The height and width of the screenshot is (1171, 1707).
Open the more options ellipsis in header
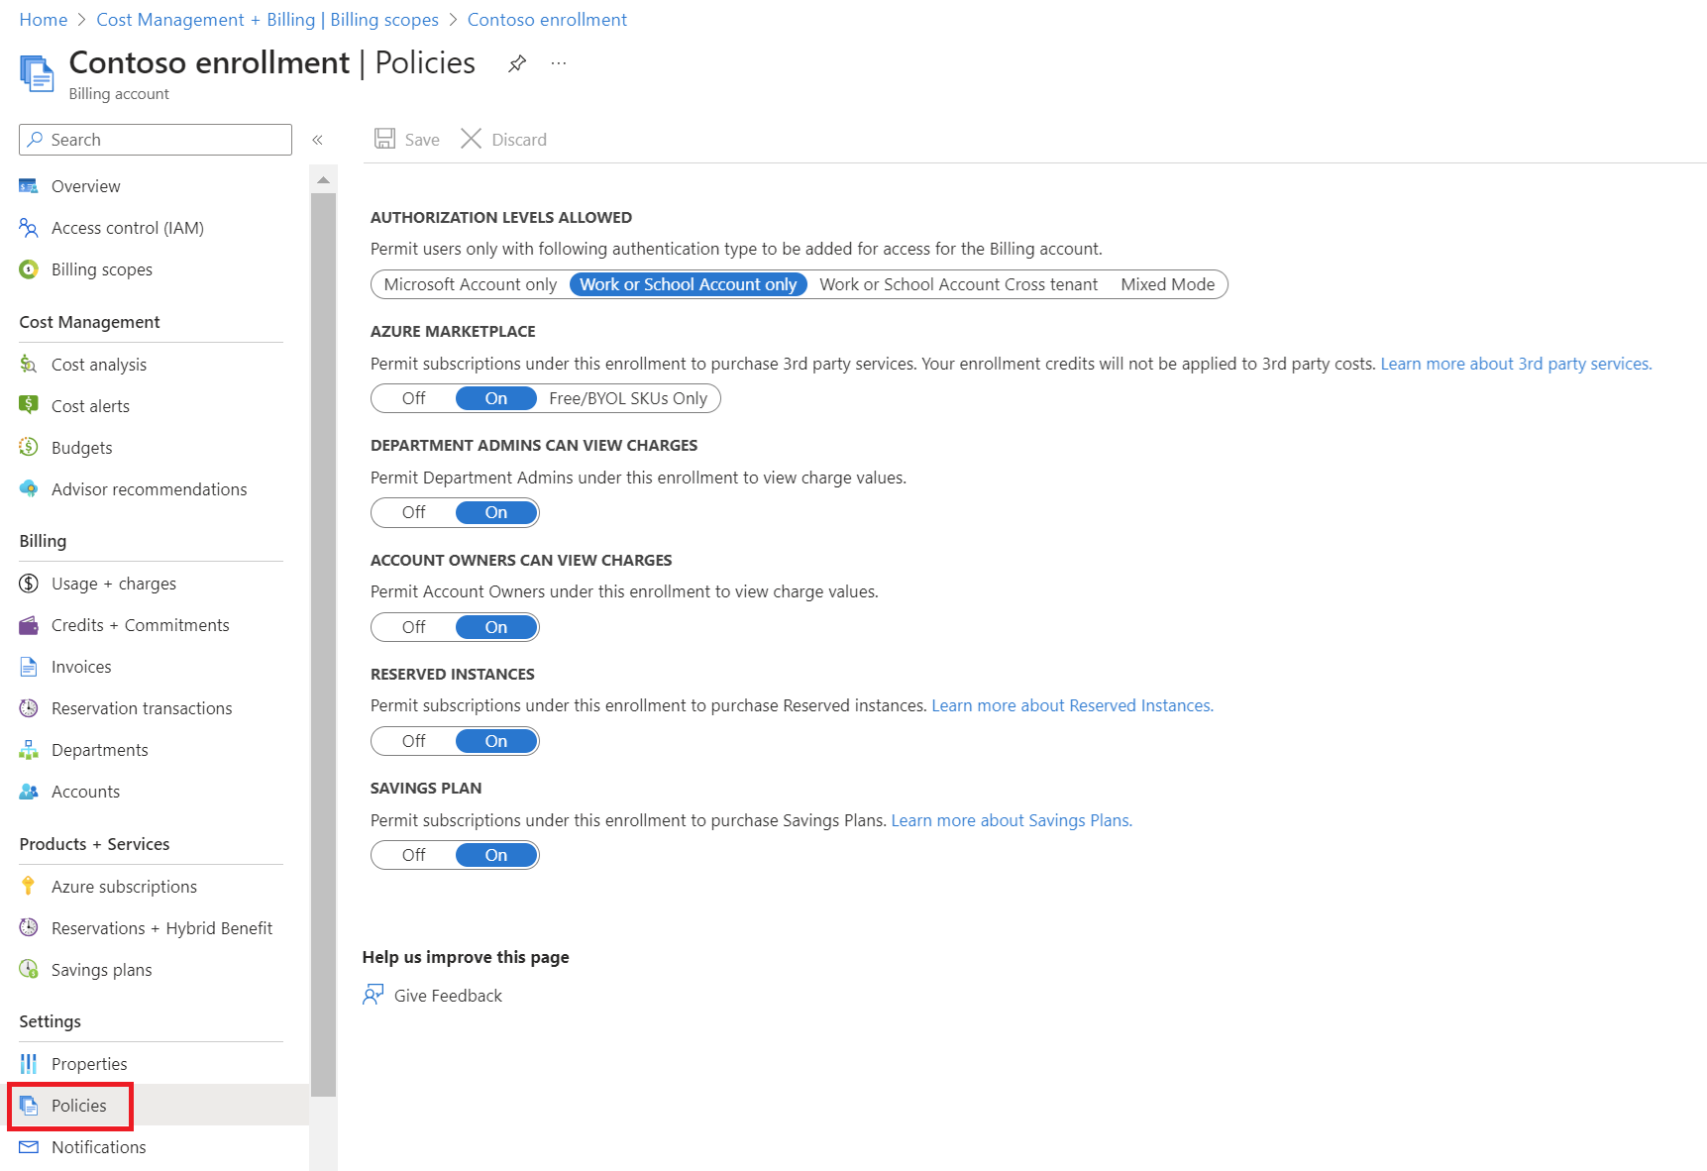[x=559, y=64]
